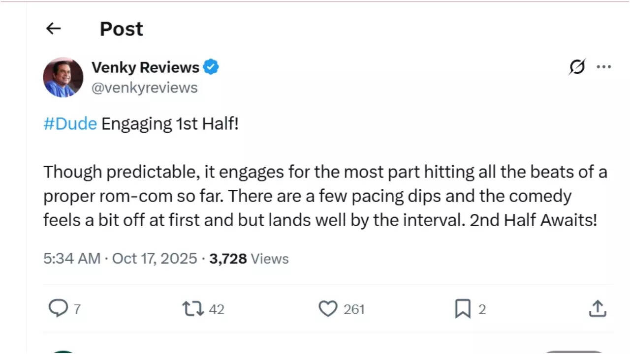This screenshot has height=354, width=630.
Task: Open the three-dot more options menu
Action: [x=603, y=67]
